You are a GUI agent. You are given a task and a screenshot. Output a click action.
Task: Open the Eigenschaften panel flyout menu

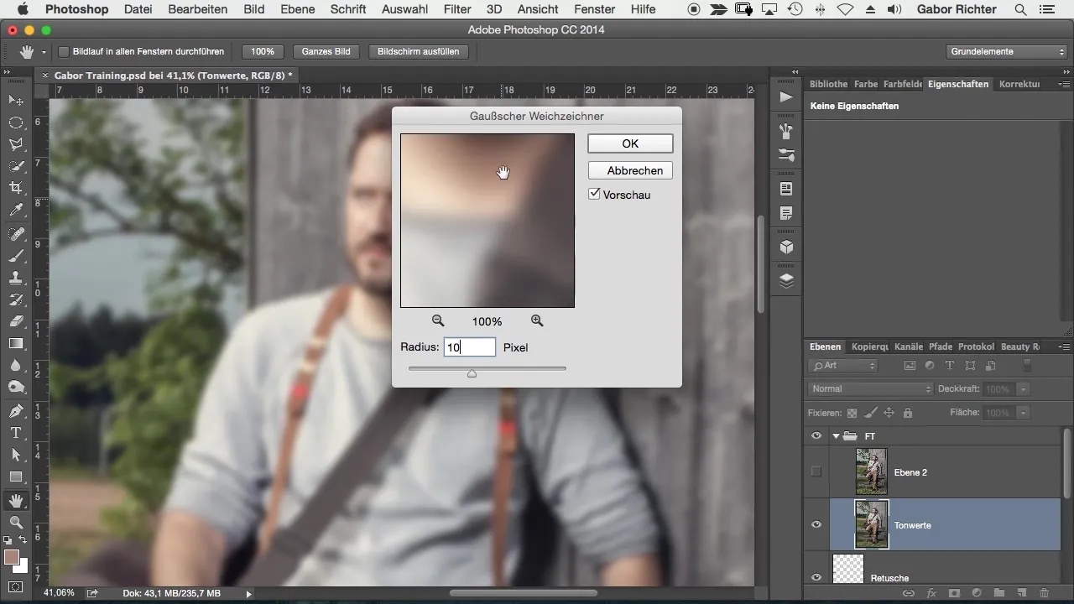(1064, 85)
